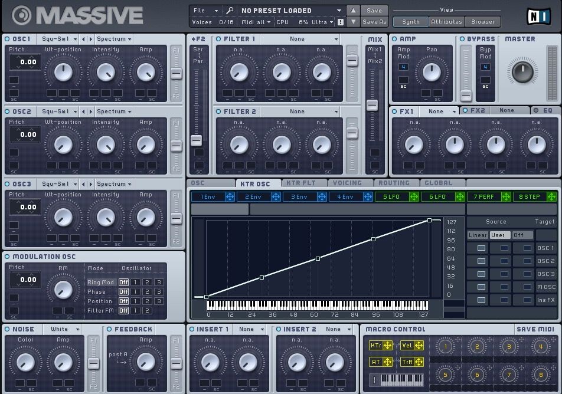Click the Ring Mod Off selector

[123, 283]
